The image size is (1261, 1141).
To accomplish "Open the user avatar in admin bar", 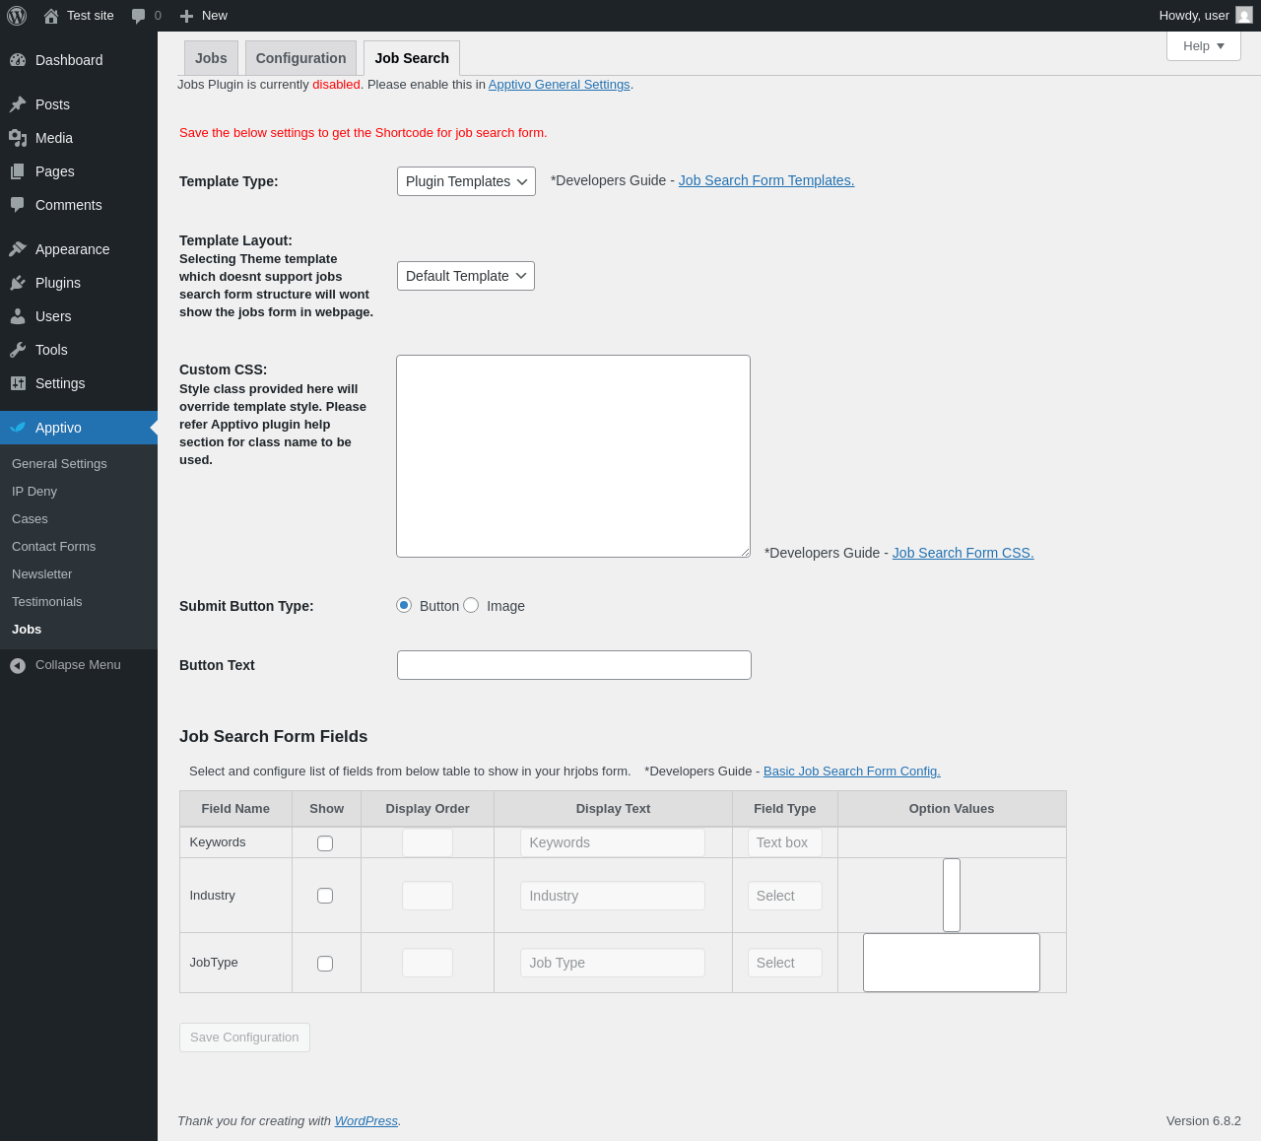I will tap(1244, 16).
